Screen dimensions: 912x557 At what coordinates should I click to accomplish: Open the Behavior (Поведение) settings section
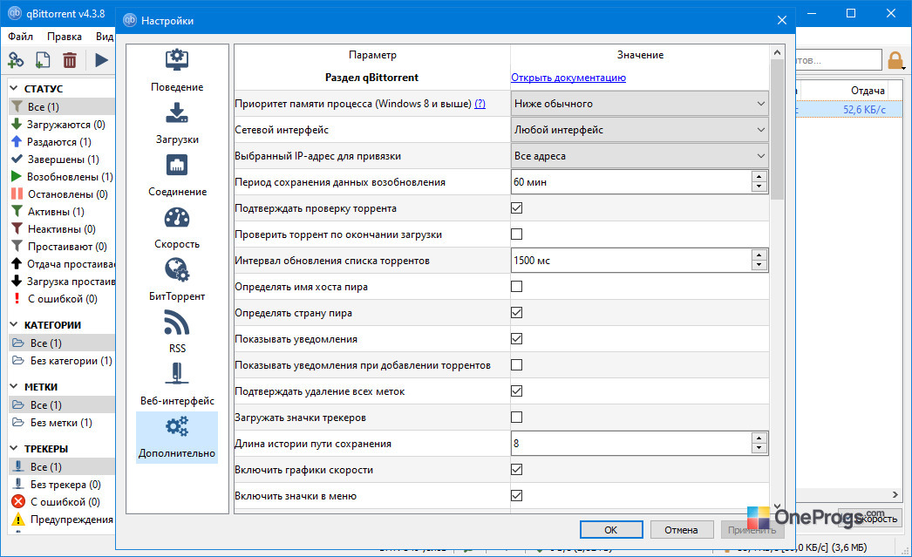177,71
